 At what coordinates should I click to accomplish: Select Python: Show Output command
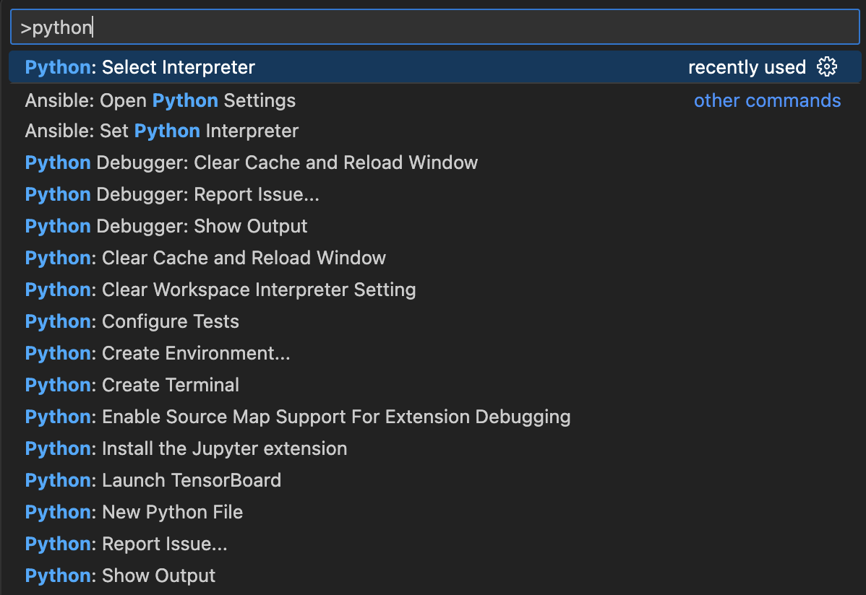435,575
